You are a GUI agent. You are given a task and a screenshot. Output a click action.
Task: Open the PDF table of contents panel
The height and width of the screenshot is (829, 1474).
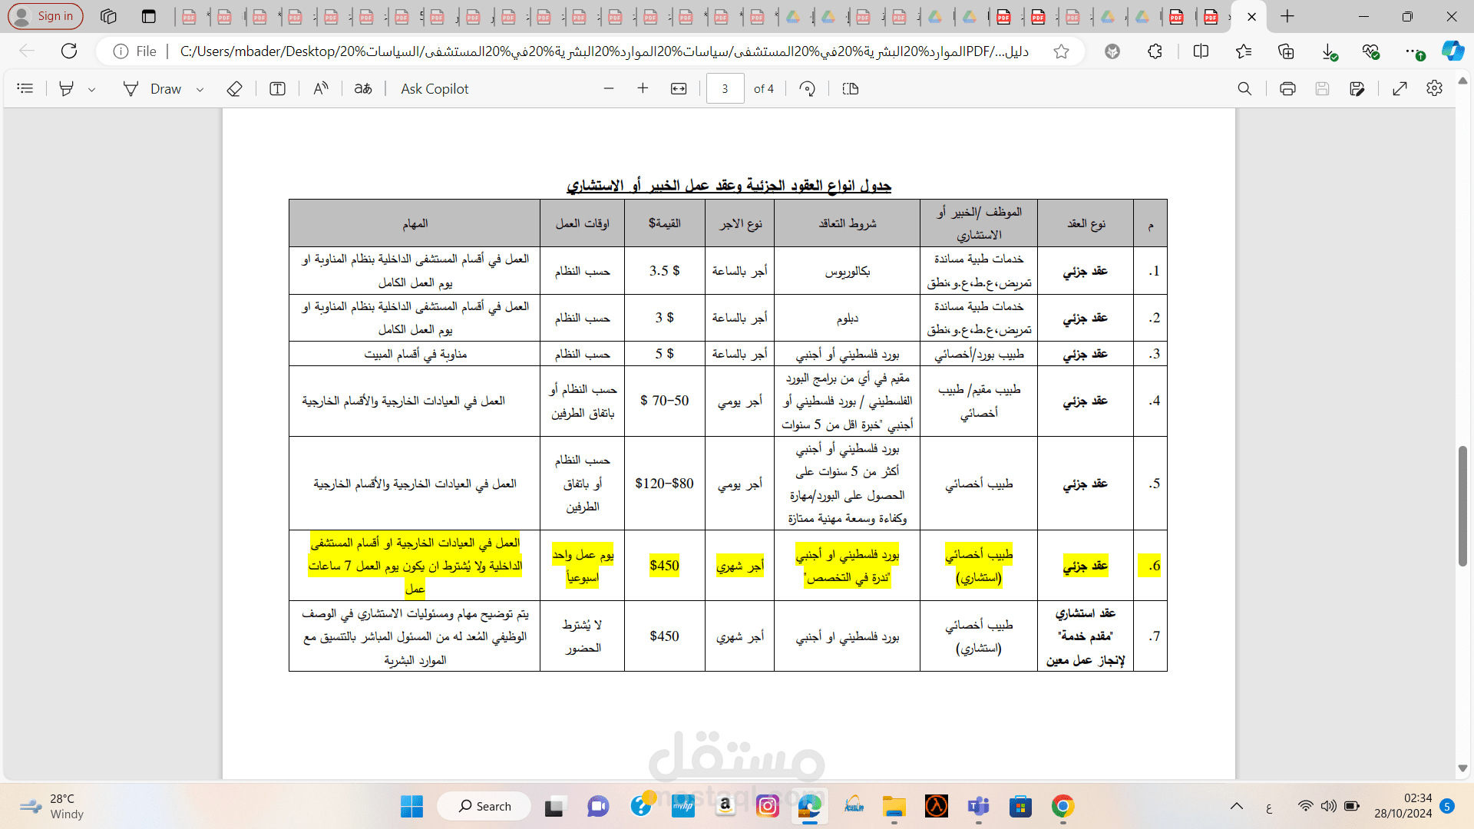point(25,89)
